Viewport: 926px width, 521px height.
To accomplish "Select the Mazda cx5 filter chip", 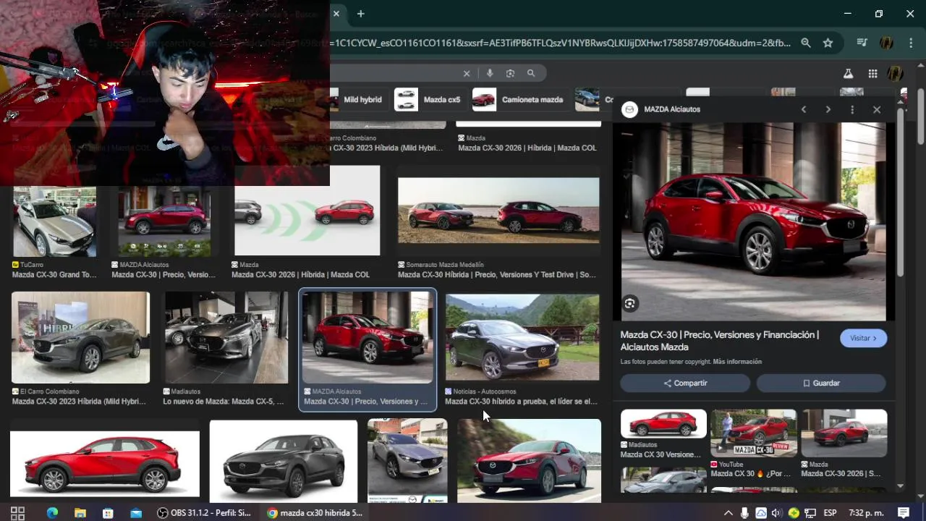I will coord(429,99).
